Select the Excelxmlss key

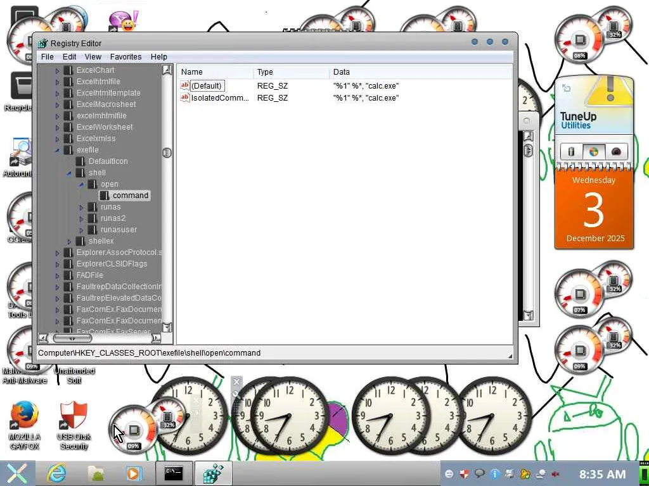tap(96, 139)
